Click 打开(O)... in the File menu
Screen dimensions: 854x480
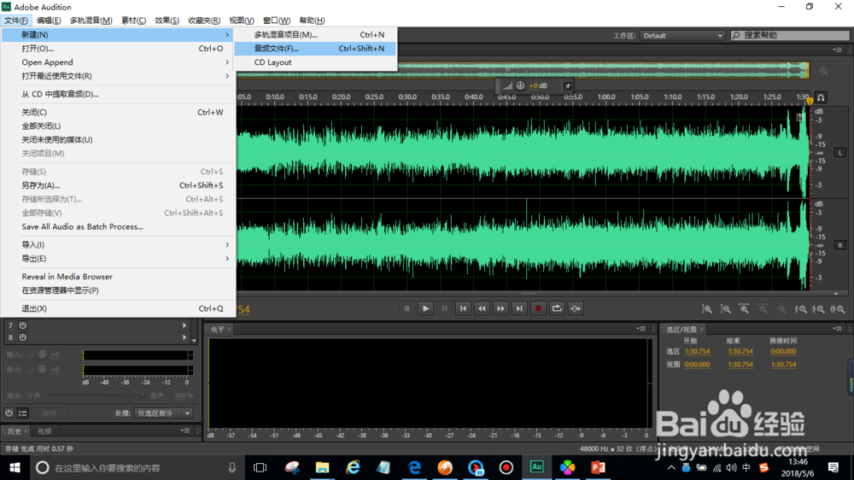119,49
